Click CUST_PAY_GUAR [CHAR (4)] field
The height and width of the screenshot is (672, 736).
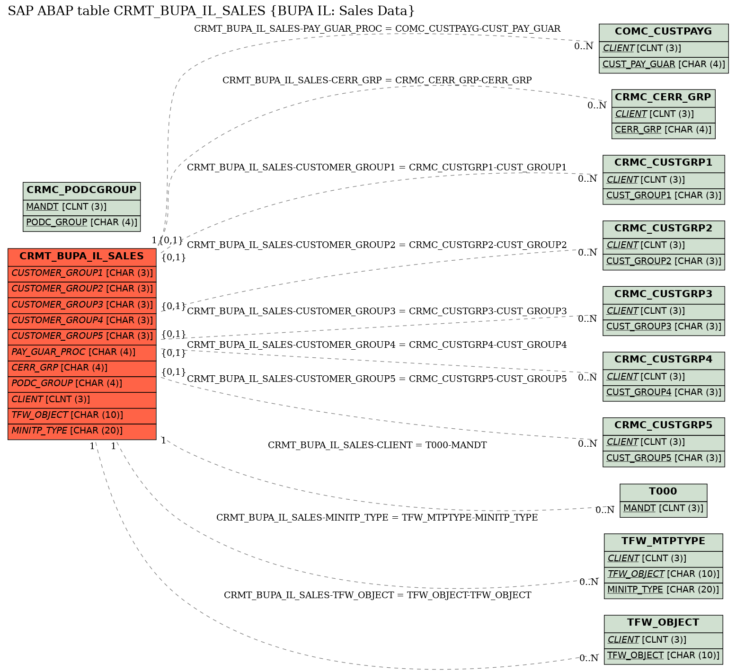pos(664,64)
